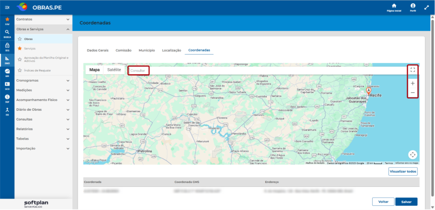Expand the Consultas section
435x210 pixels.
pyautogui.click(x=43, y=119)
